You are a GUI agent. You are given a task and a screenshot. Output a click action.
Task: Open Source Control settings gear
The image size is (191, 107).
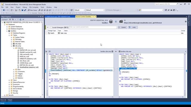[186, 21]
